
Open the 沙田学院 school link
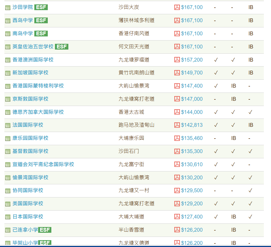pos(23,7)
